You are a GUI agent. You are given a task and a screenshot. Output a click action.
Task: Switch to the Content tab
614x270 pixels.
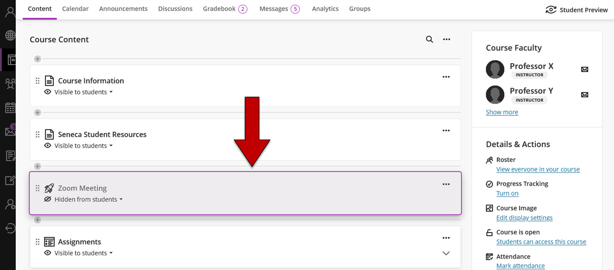tap(40, 9)
